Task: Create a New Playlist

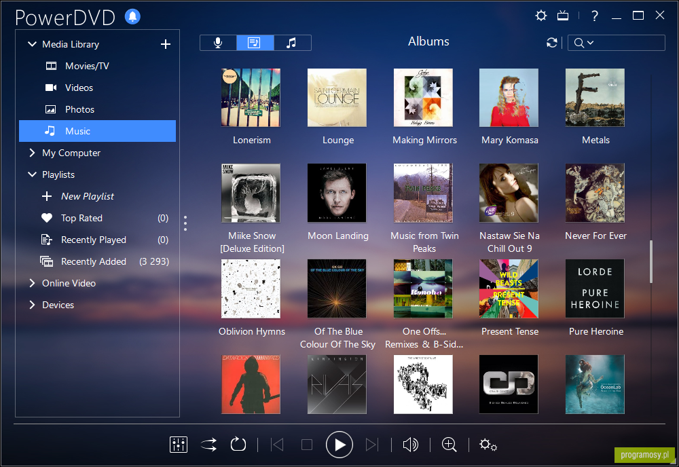Action: [x=97, y=196]
